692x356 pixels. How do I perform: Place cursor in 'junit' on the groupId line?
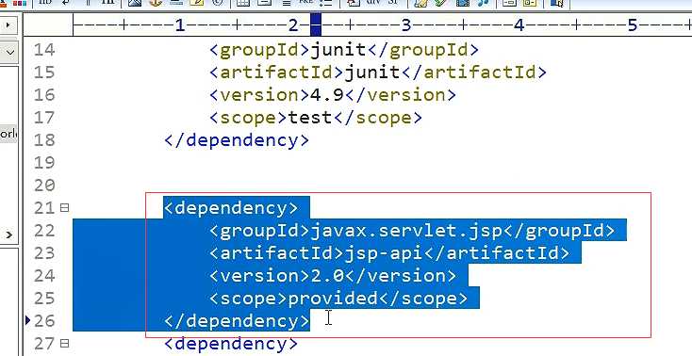click(338, 50)
